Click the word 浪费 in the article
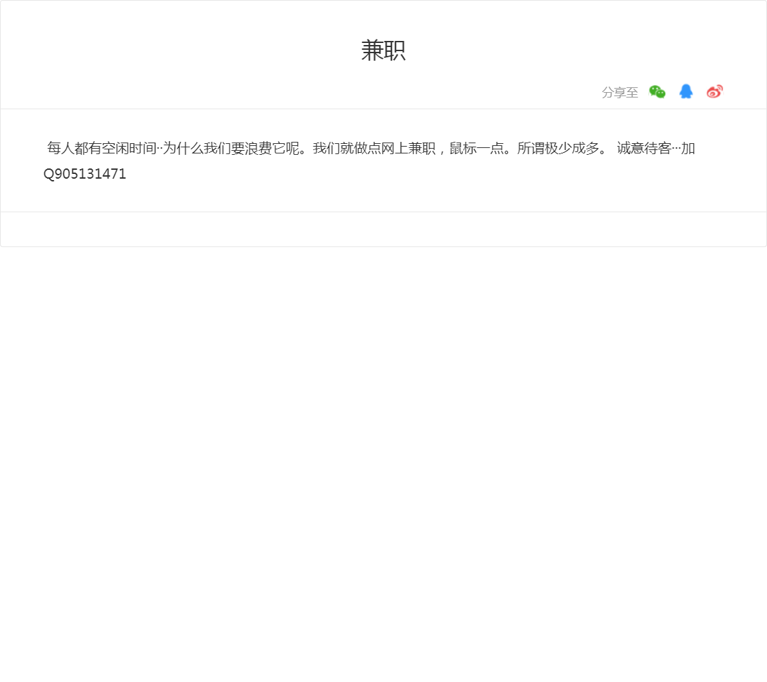The image size is (767, 682). (258, 149)
